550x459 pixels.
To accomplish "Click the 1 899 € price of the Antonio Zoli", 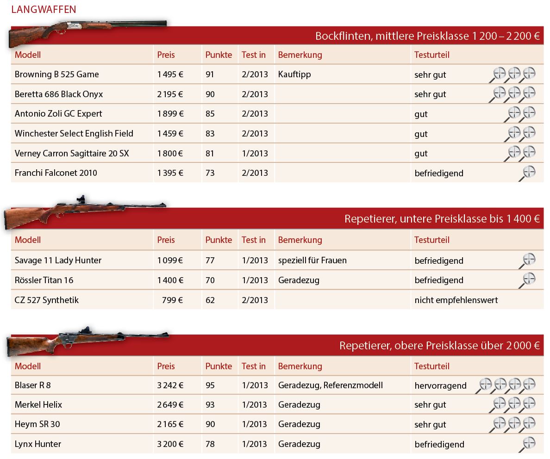I will point(170,114).
